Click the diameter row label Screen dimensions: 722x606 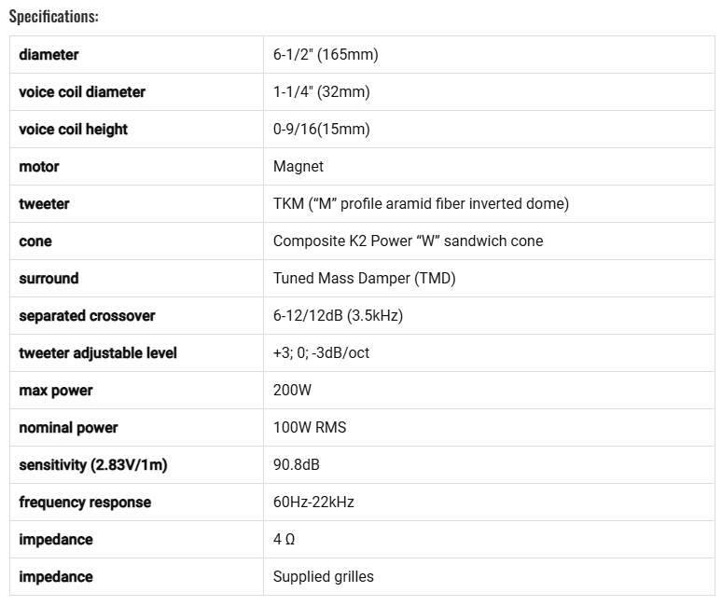(49, 55)
